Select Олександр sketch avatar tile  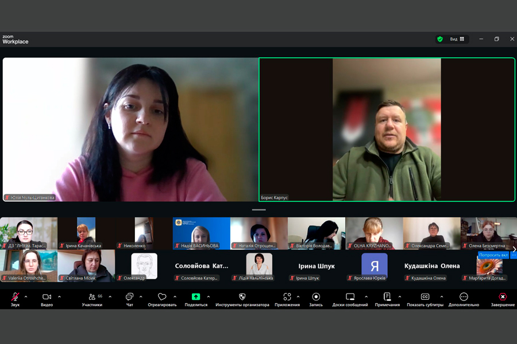[x=144, y=265]
